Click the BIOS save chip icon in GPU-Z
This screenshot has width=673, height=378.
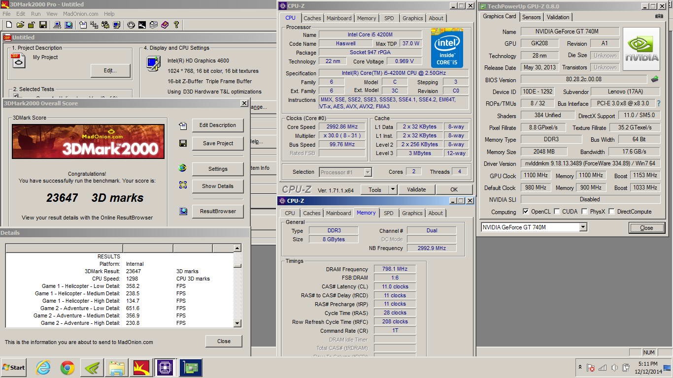(655, 79)
